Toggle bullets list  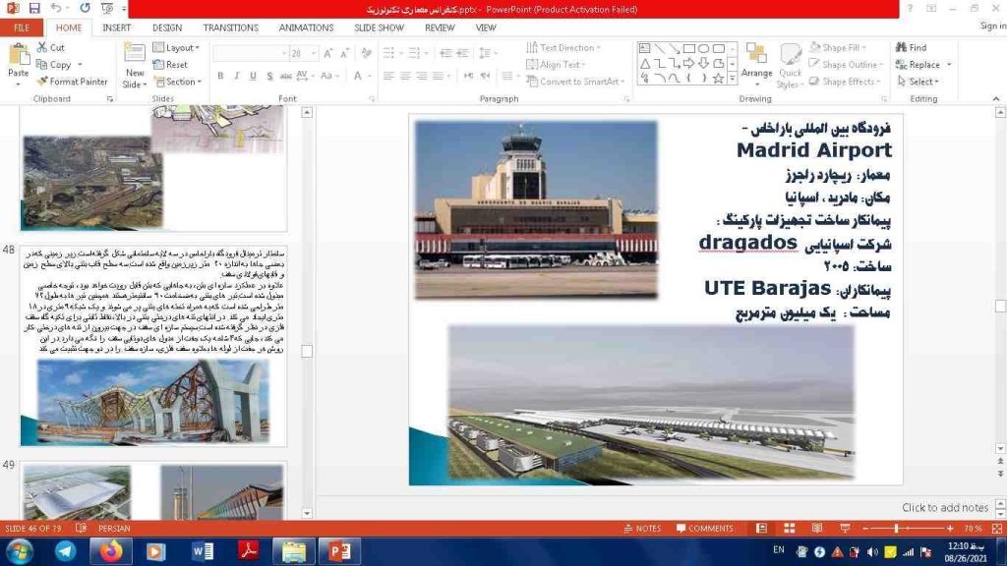[x=387, y=53]
